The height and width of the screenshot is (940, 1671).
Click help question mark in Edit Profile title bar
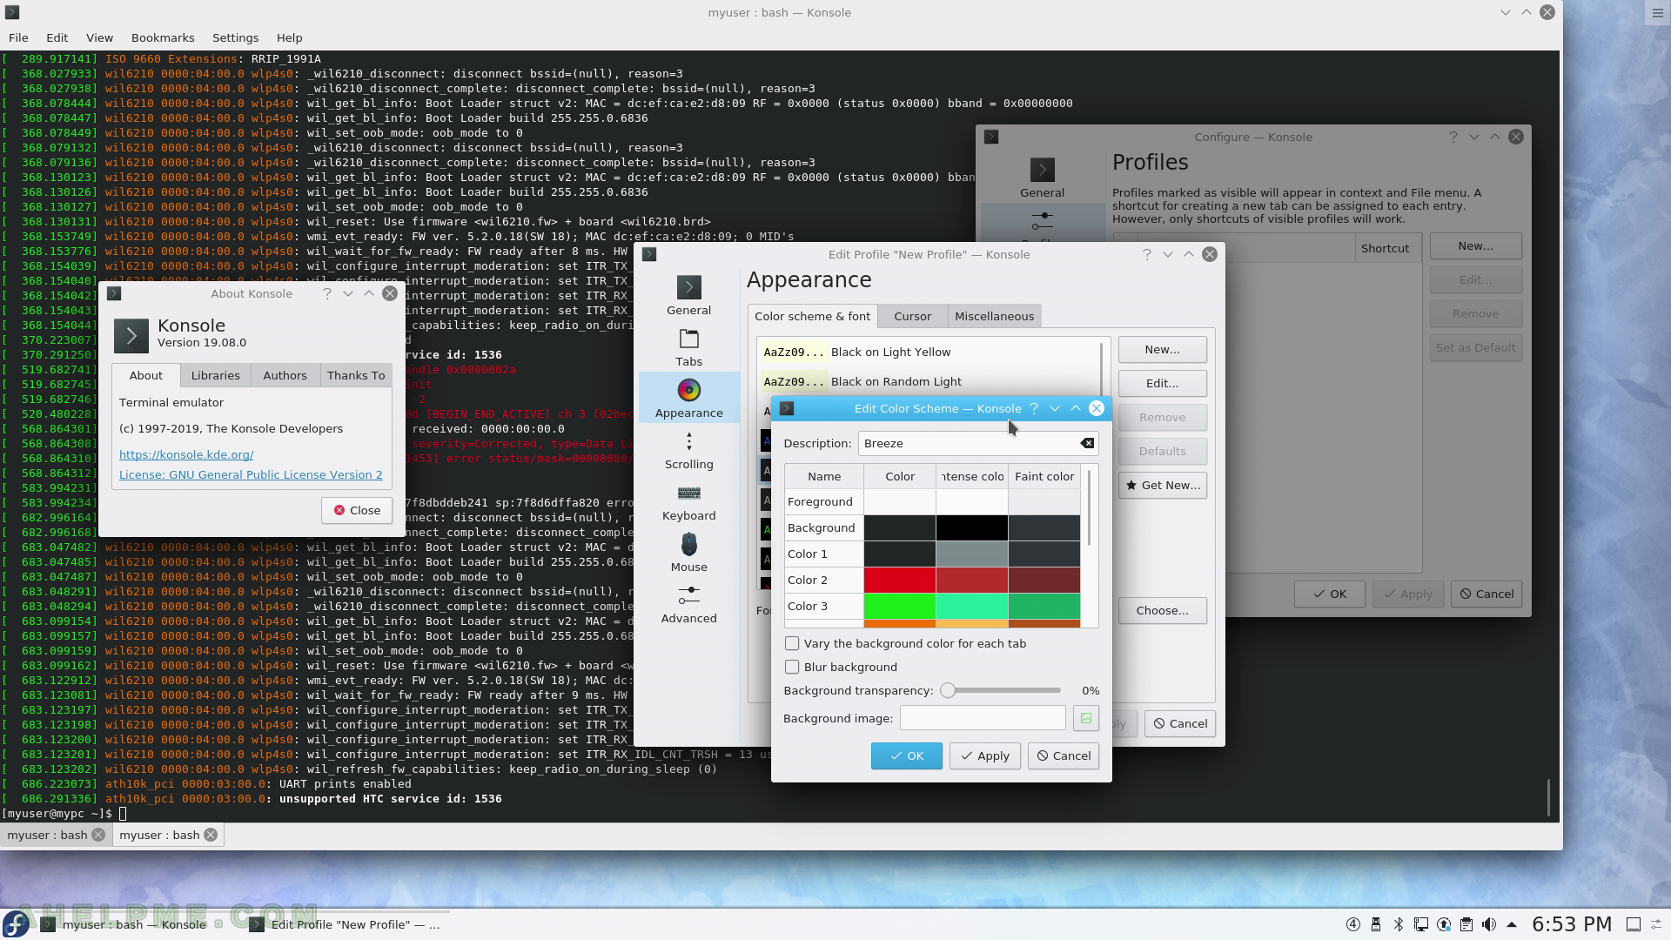(x=1147, y=254)
